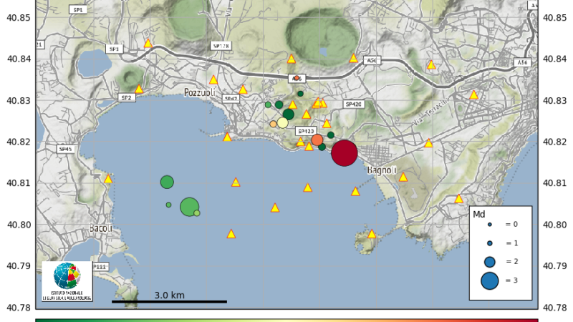The width and height of the screenshot is (573, 322).
Task: Click the pale yellow earthquake circle
Action: pyautogui.click(x=283, y=122)
